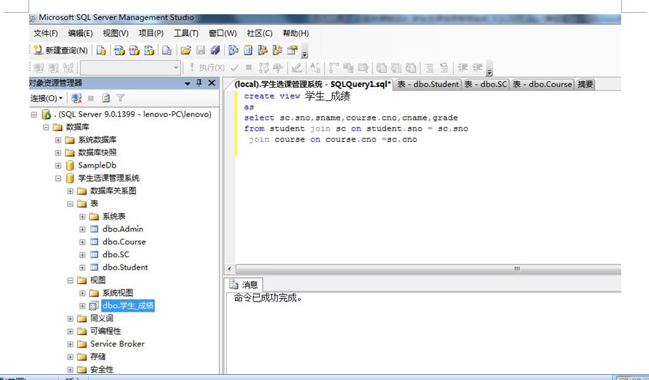Open the Edit (编辑) menu
The image size is (649, 380).
pyautogui.click(x=81, y=33)
